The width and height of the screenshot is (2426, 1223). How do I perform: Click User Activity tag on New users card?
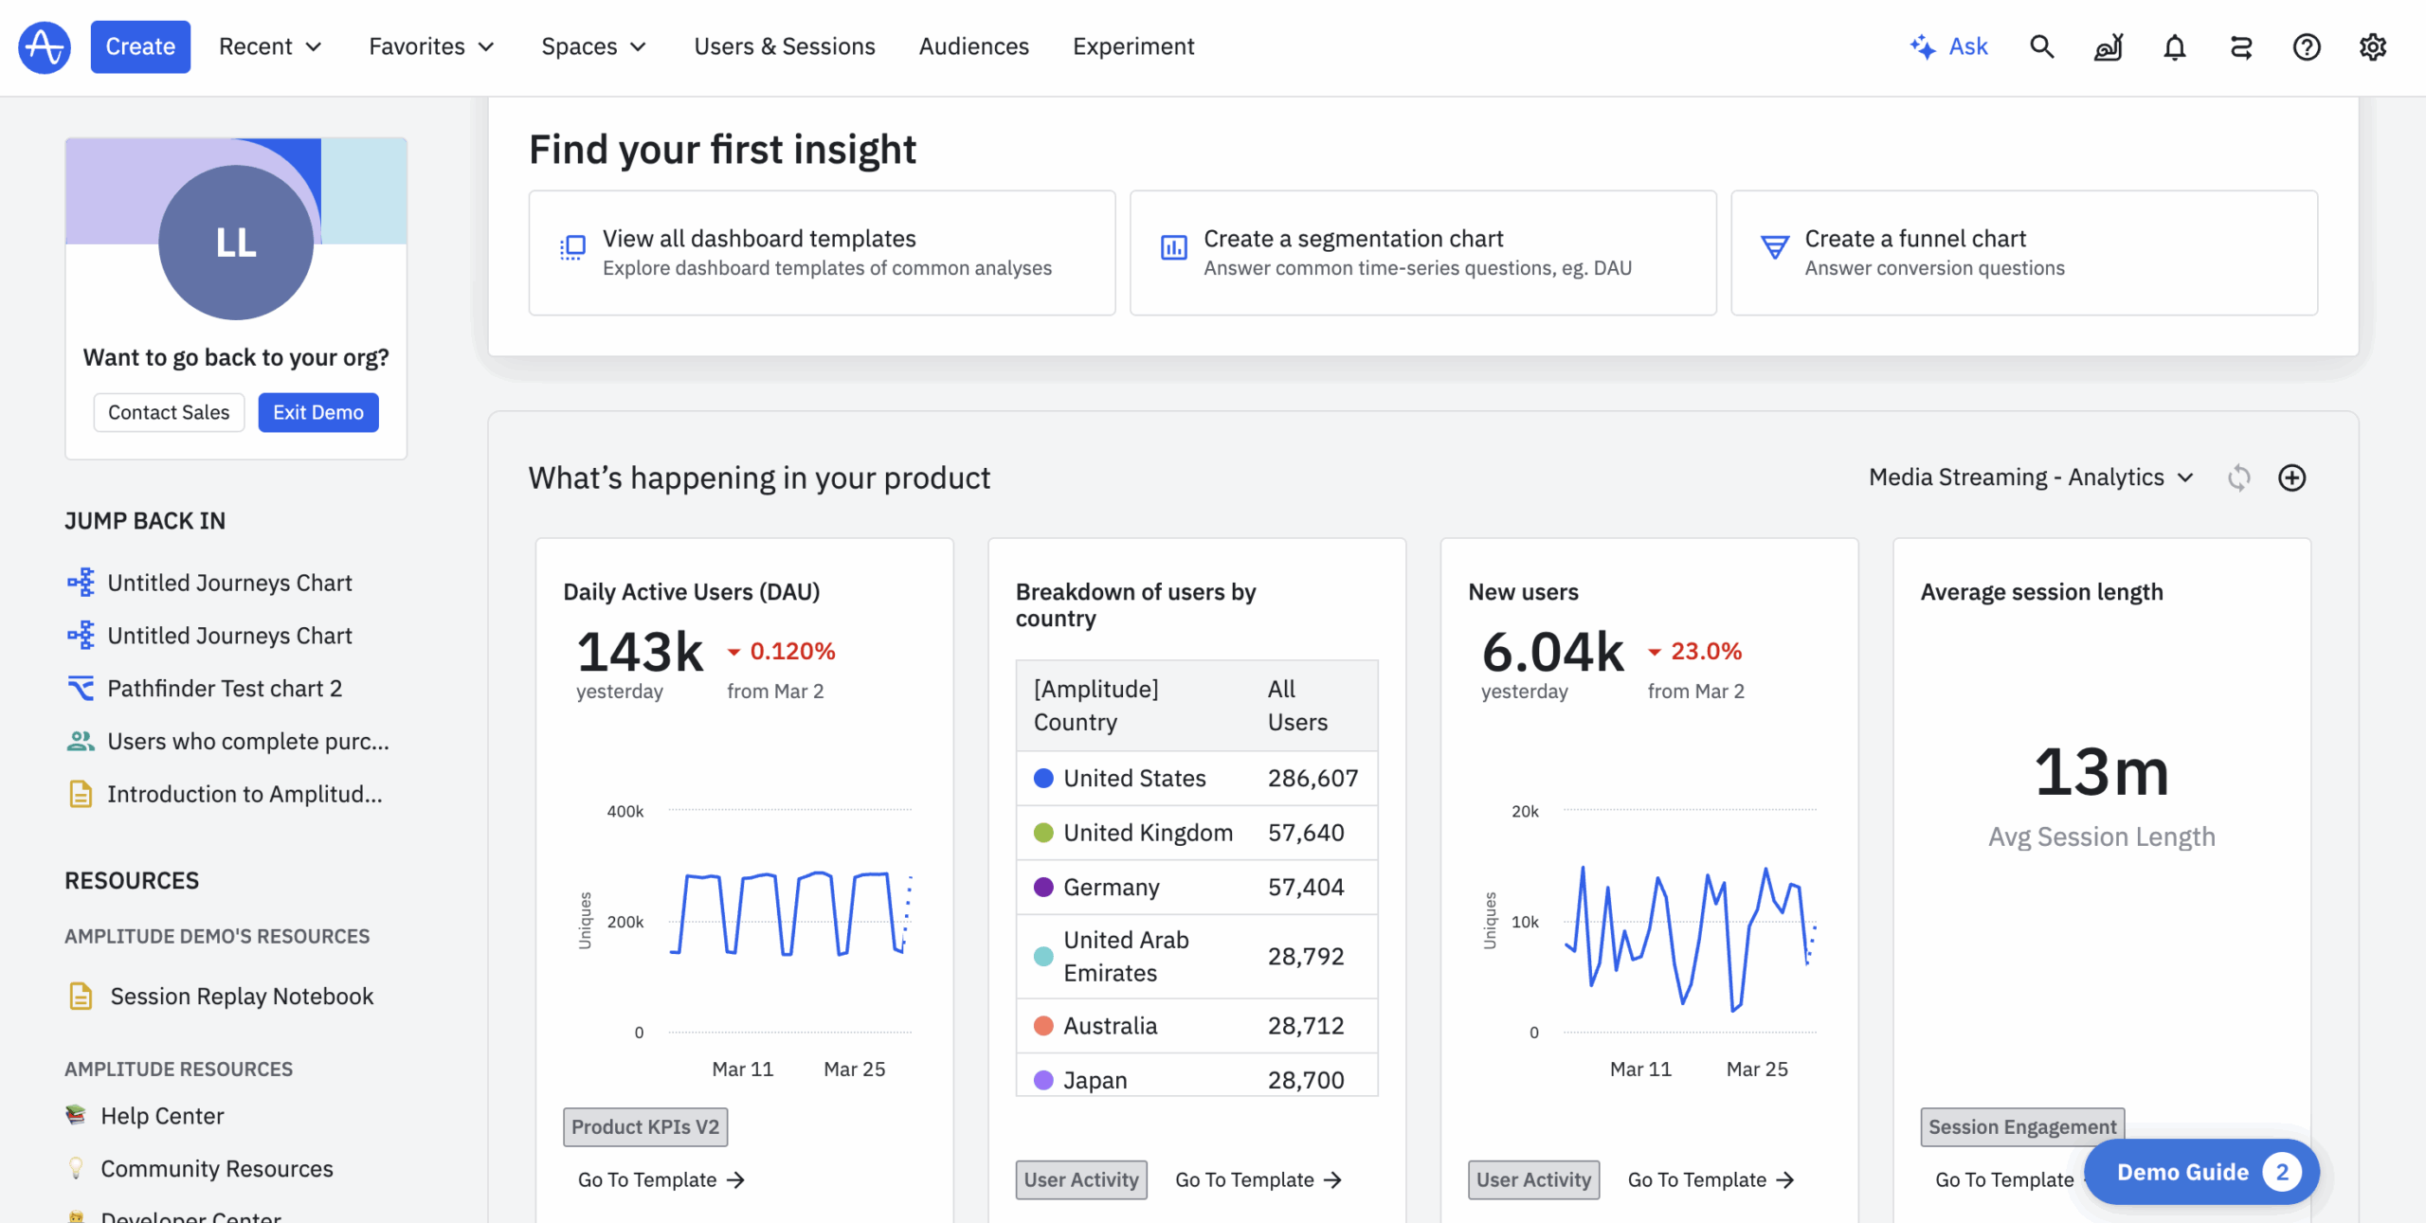1533,1179
